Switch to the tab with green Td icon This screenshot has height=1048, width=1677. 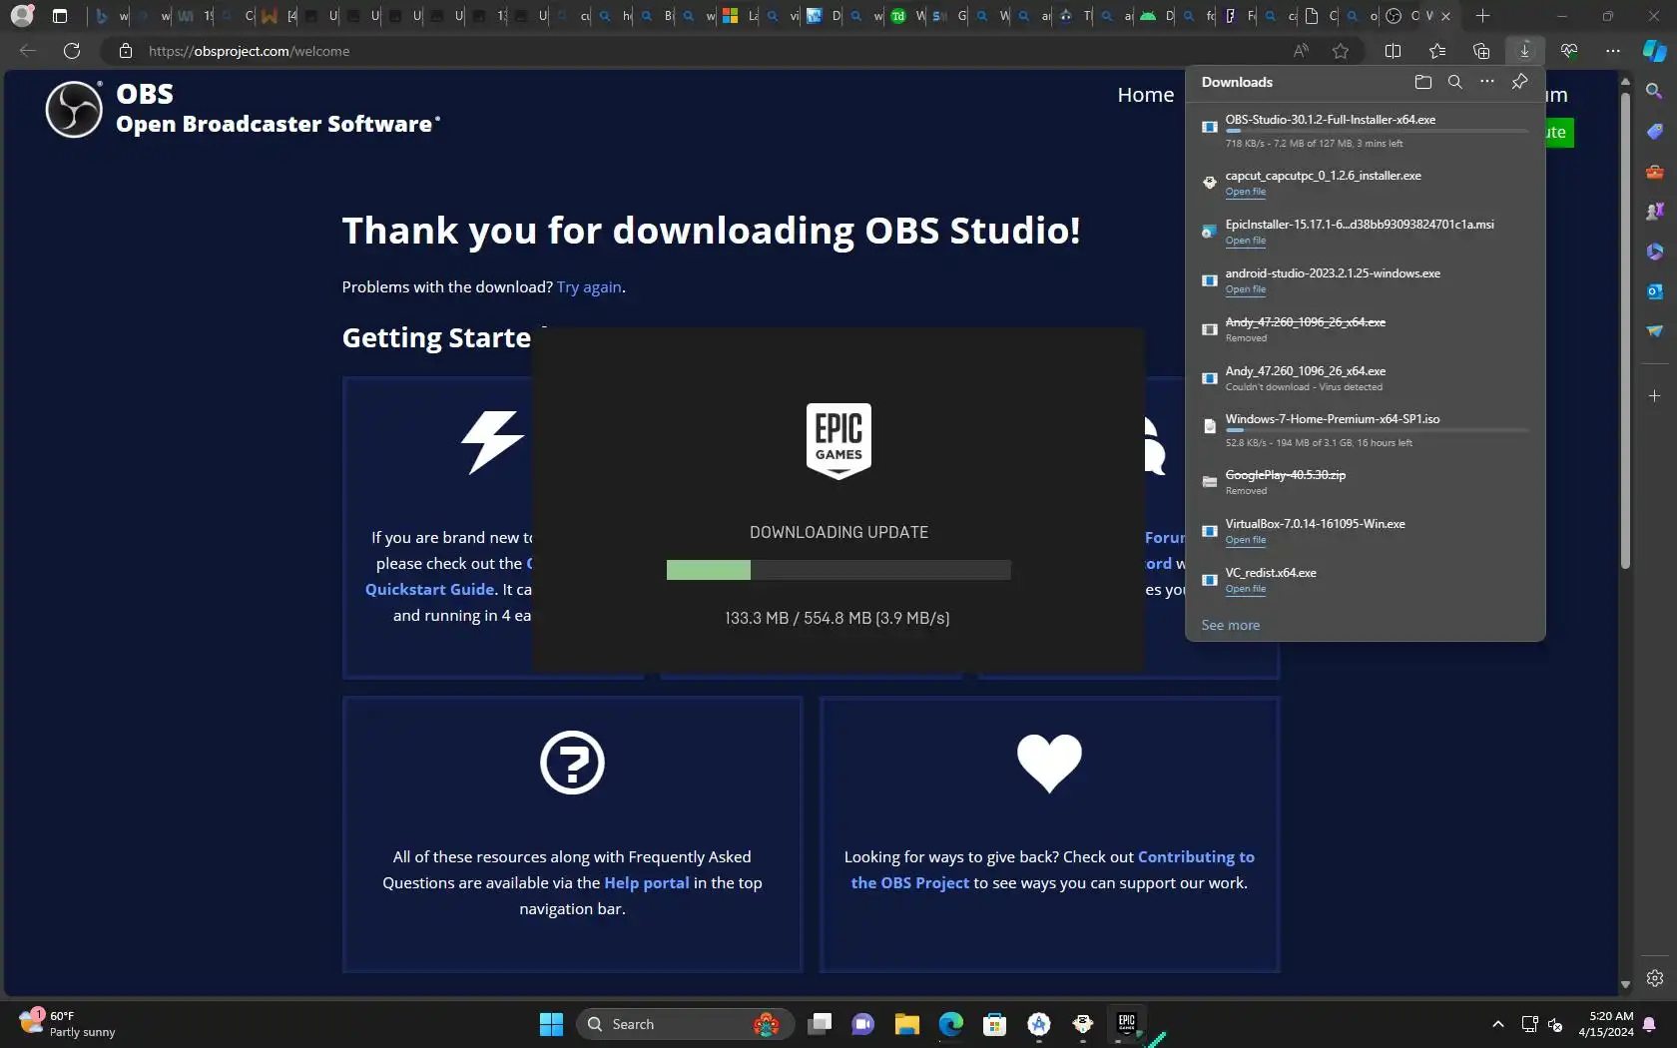pyautogui.click(x=907, y=16)
